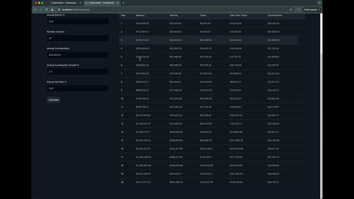Click the Annual Tax Rate % field

78,88
